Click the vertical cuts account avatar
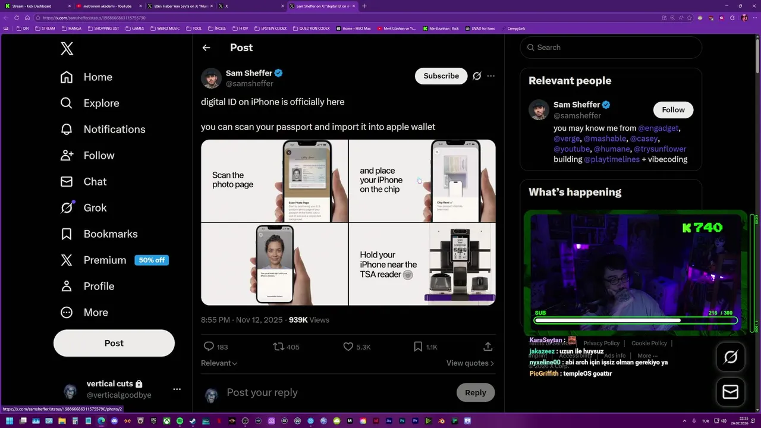The width and height of the screenshot is (761, 428). point(70,391)
